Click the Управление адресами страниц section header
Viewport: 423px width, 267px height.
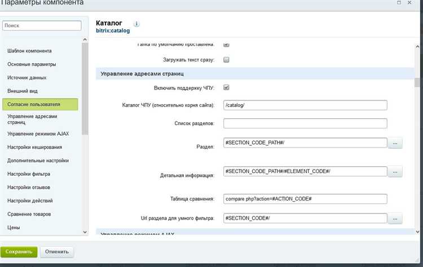255,74
